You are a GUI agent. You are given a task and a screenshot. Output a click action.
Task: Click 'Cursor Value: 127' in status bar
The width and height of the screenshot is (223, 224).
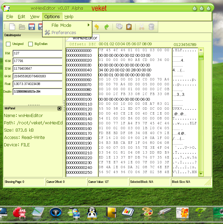pyautogui.click(x=98, y=182)
